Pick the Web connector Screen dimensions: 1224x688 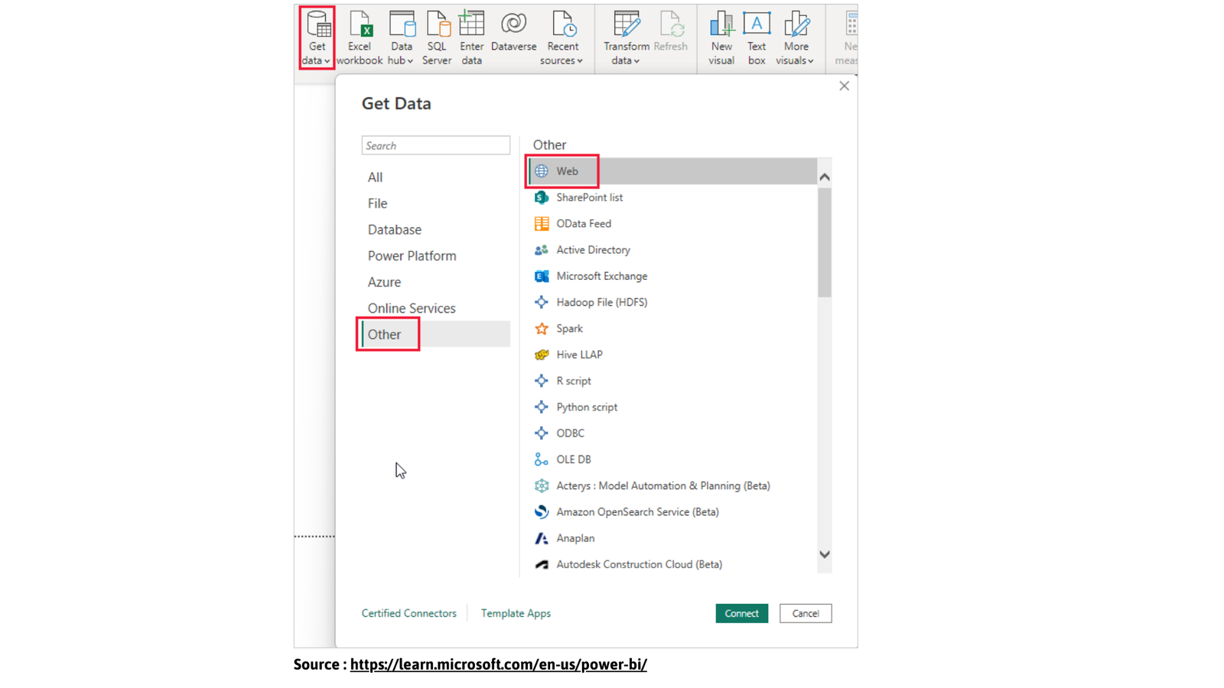coord(672,171)
